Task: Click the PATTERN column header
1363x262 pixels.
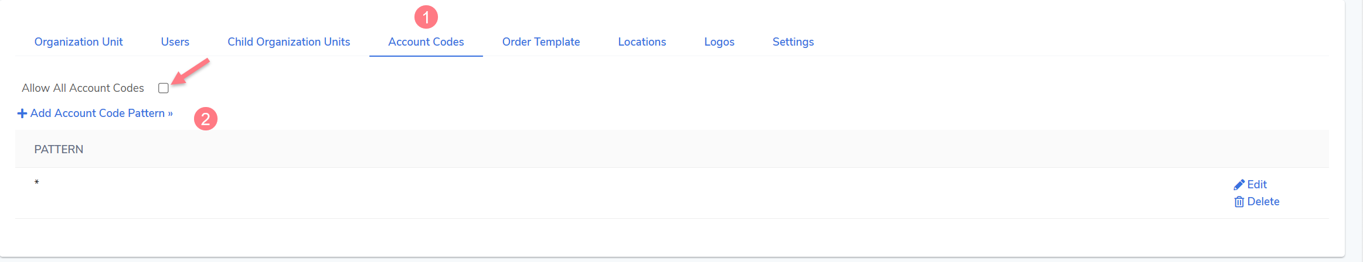Action: [59, 150]
